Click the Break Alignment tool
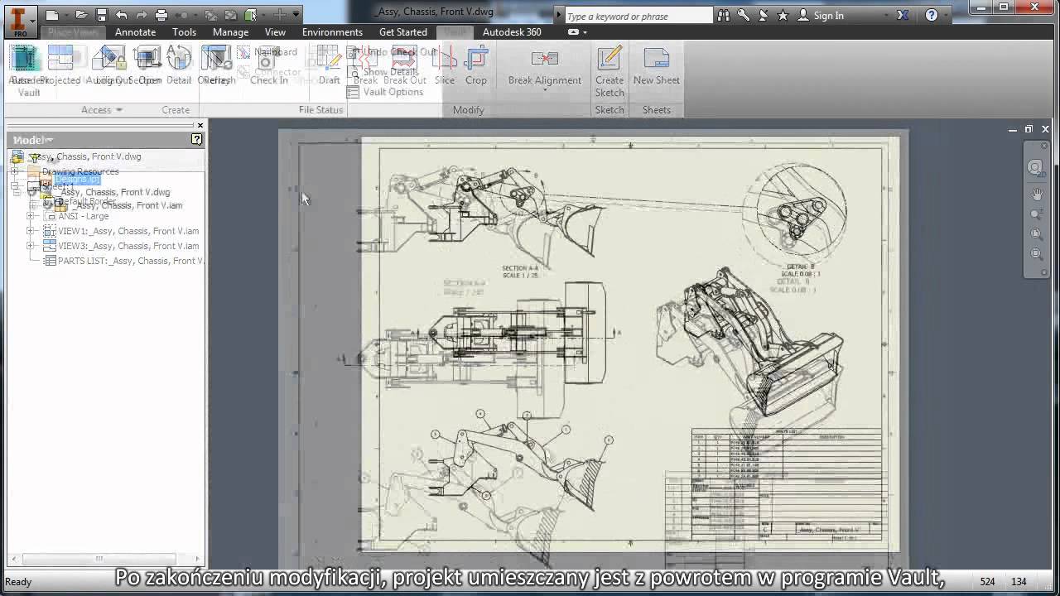The image size is (1060, 596). [x=545, y=65]
